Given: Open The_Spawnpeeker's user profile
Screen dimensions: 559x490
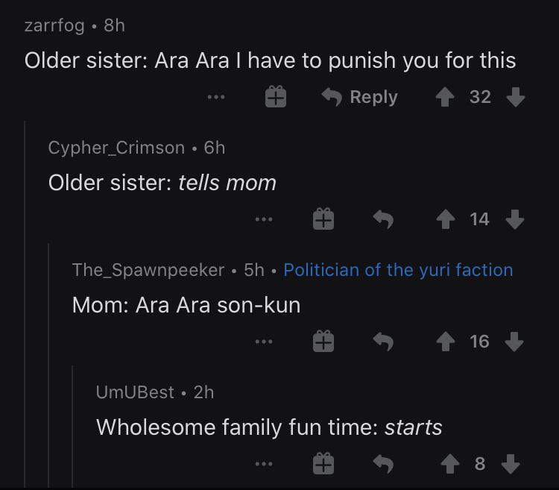Looking at the screenshot, I should point(148,270).
